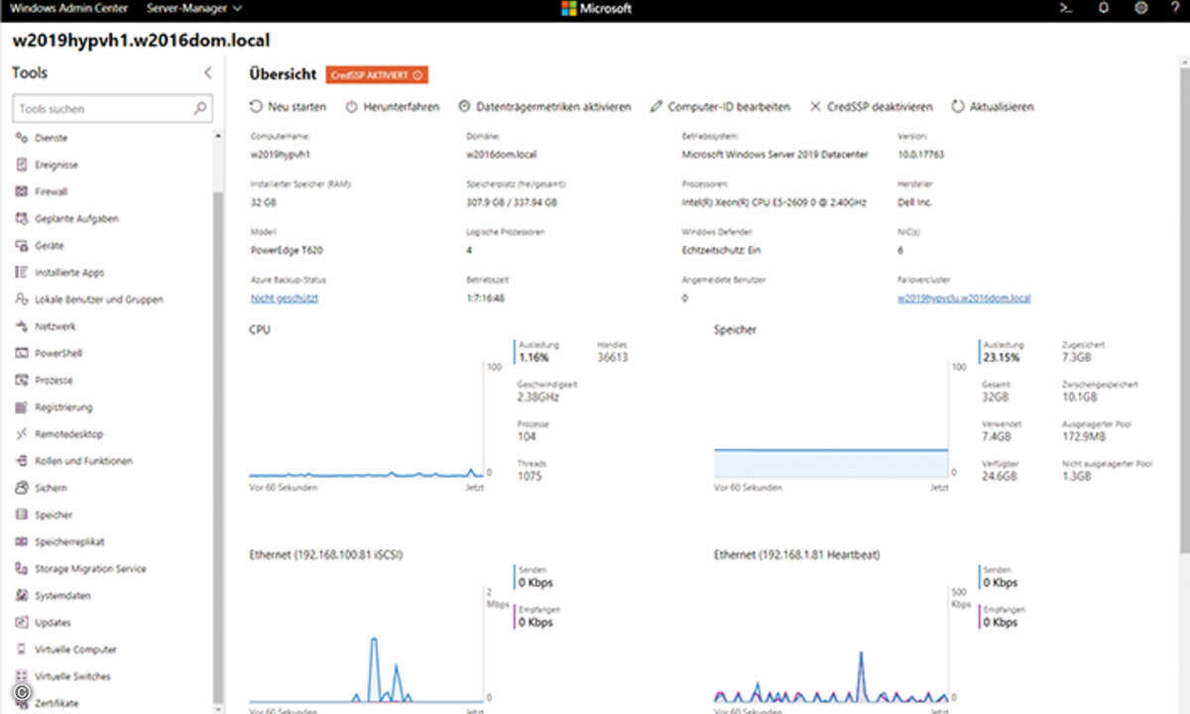Select the Betriebszeit value 1:7:16:48
The width and height of the screenshot is (1190, 714).
click(486, 297)
